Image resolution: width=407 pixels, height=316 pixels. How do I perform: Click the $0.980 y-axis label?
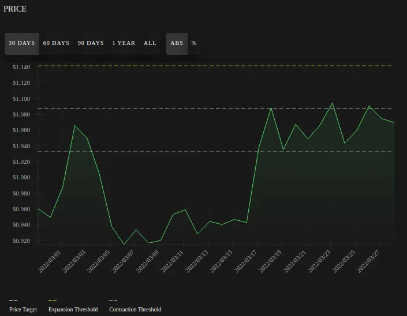pyautogui.click(x=21, y=193)
